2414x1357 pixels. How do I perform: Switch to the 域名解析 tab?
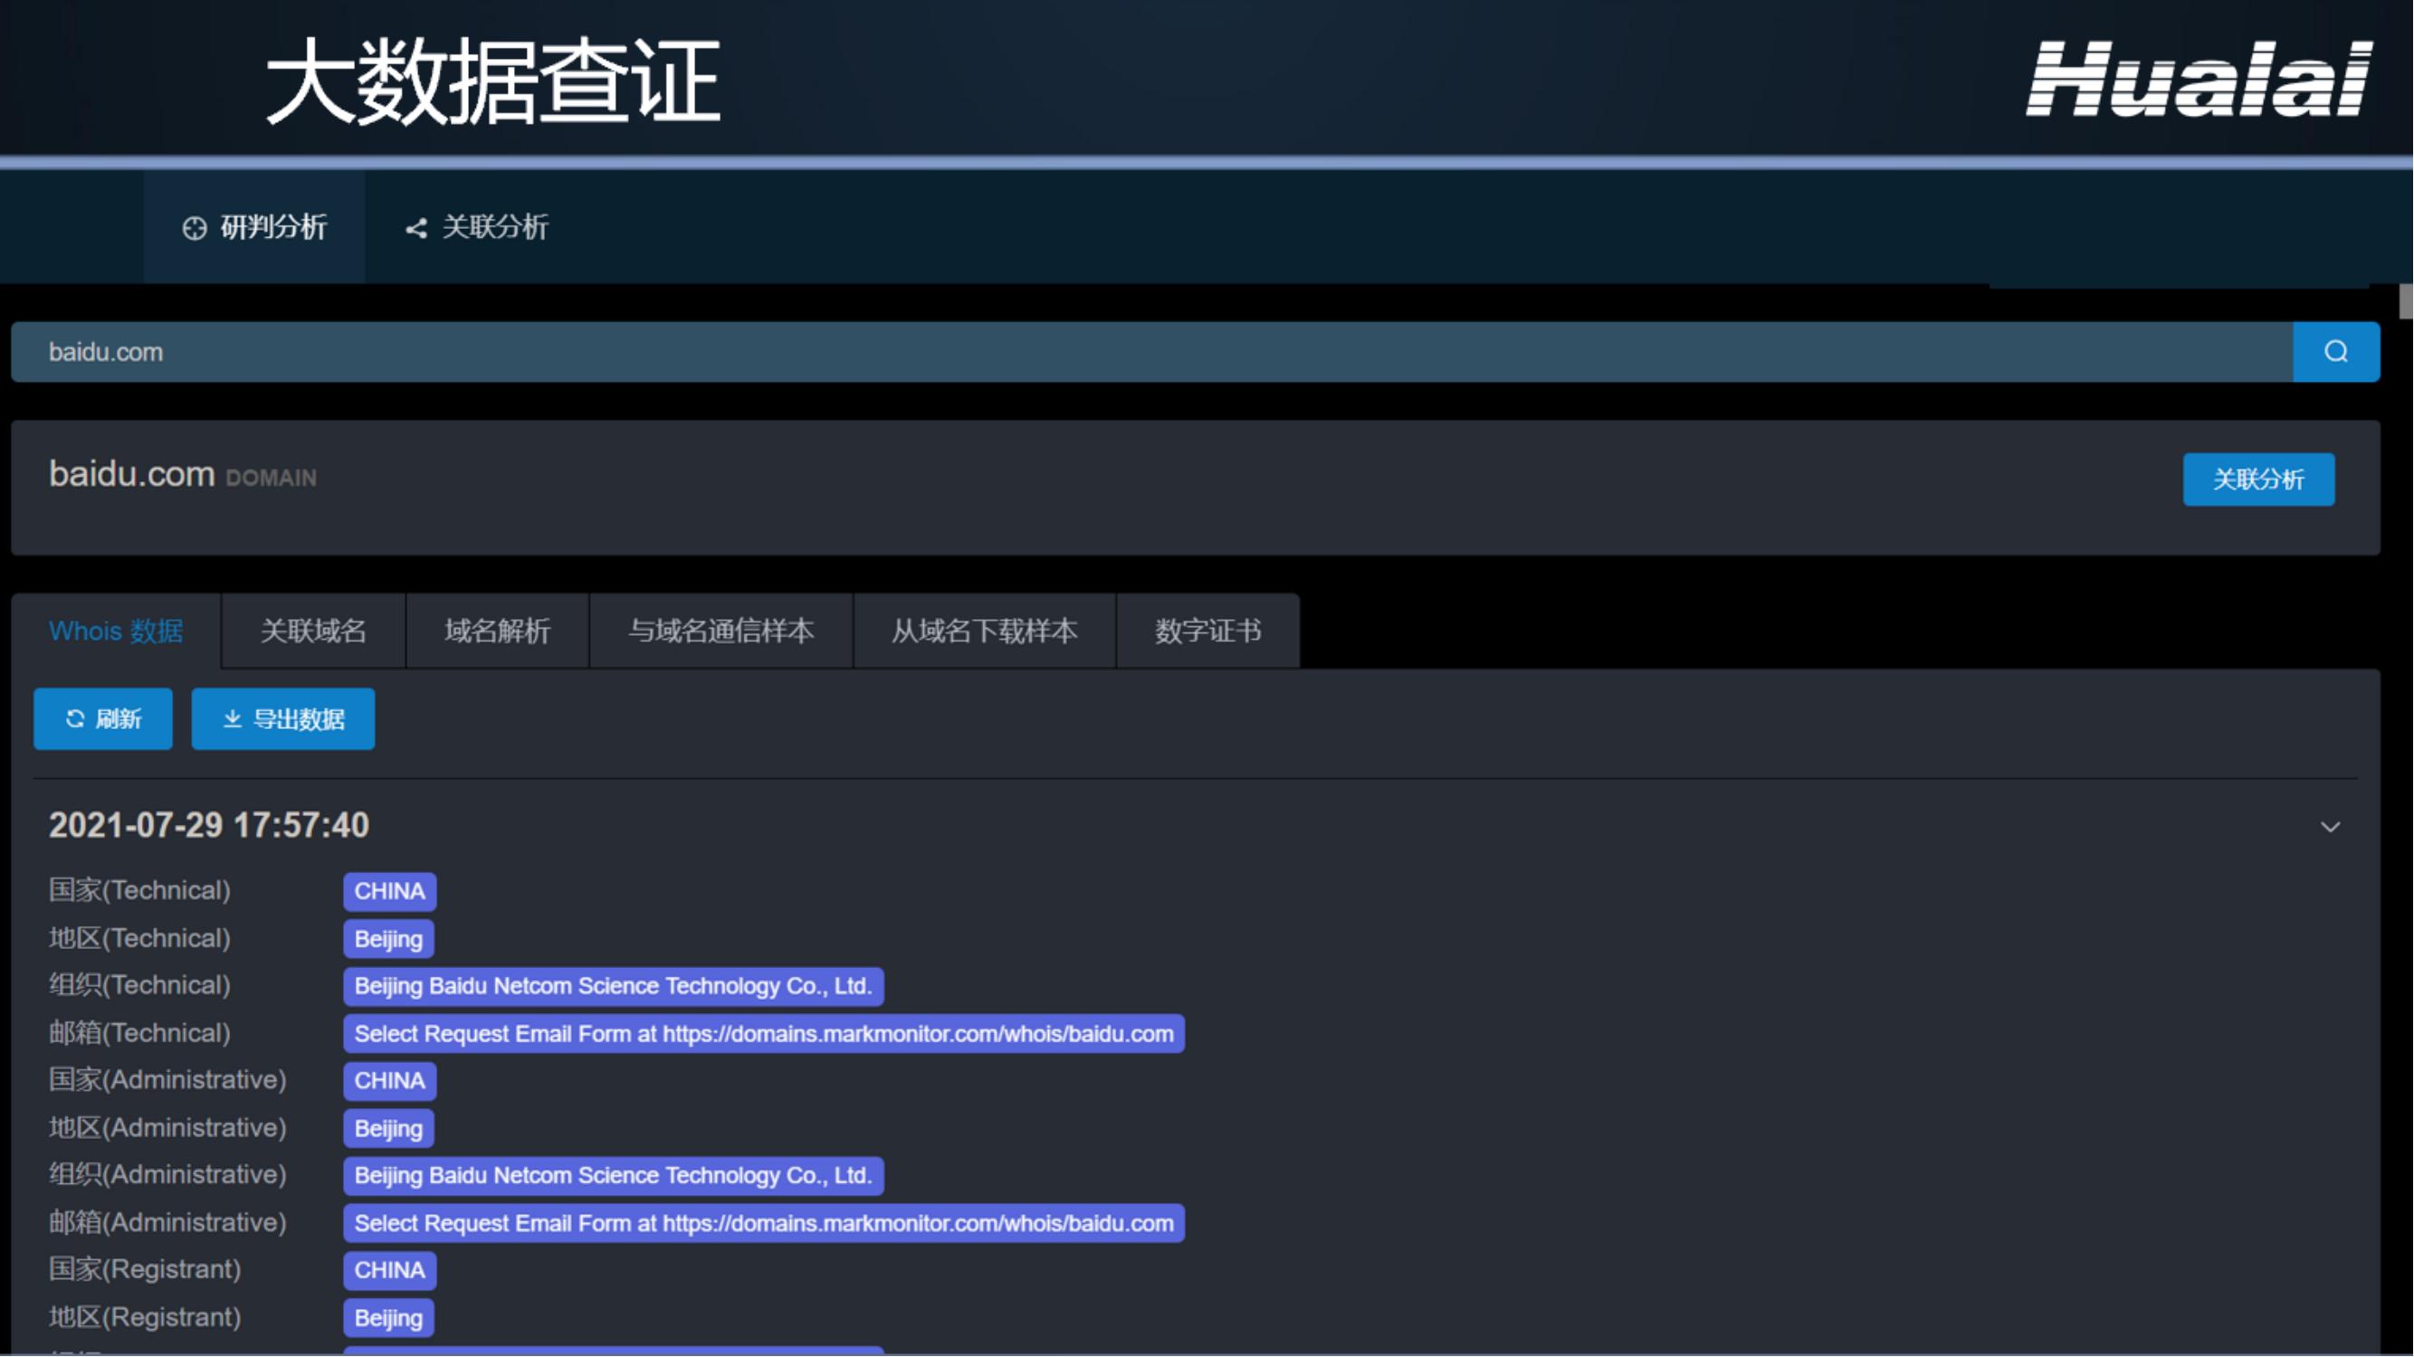click(497, 631)
